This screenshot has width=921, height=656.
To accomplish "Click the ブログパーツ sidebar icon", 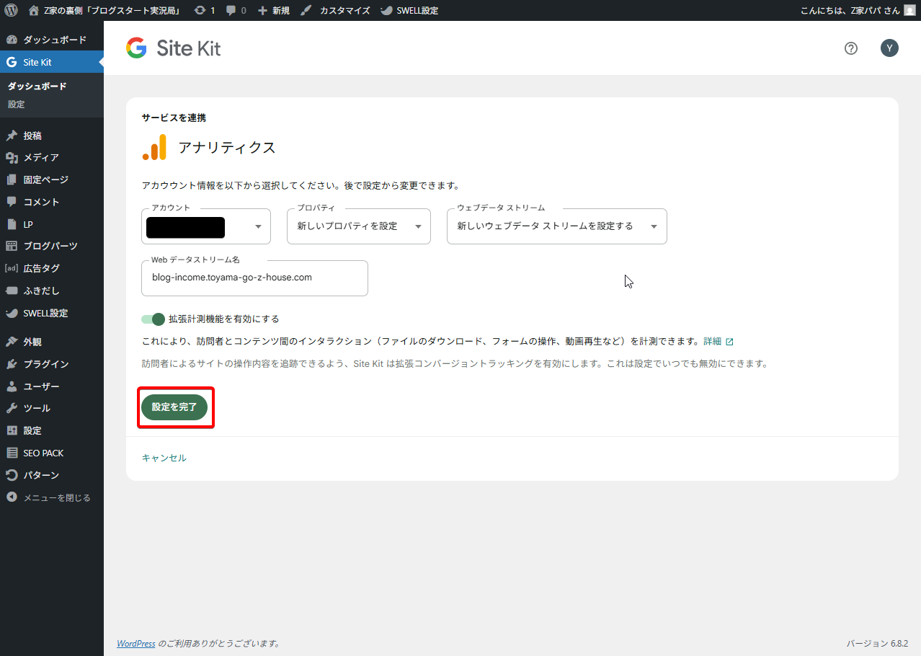I will coord(12,246).
